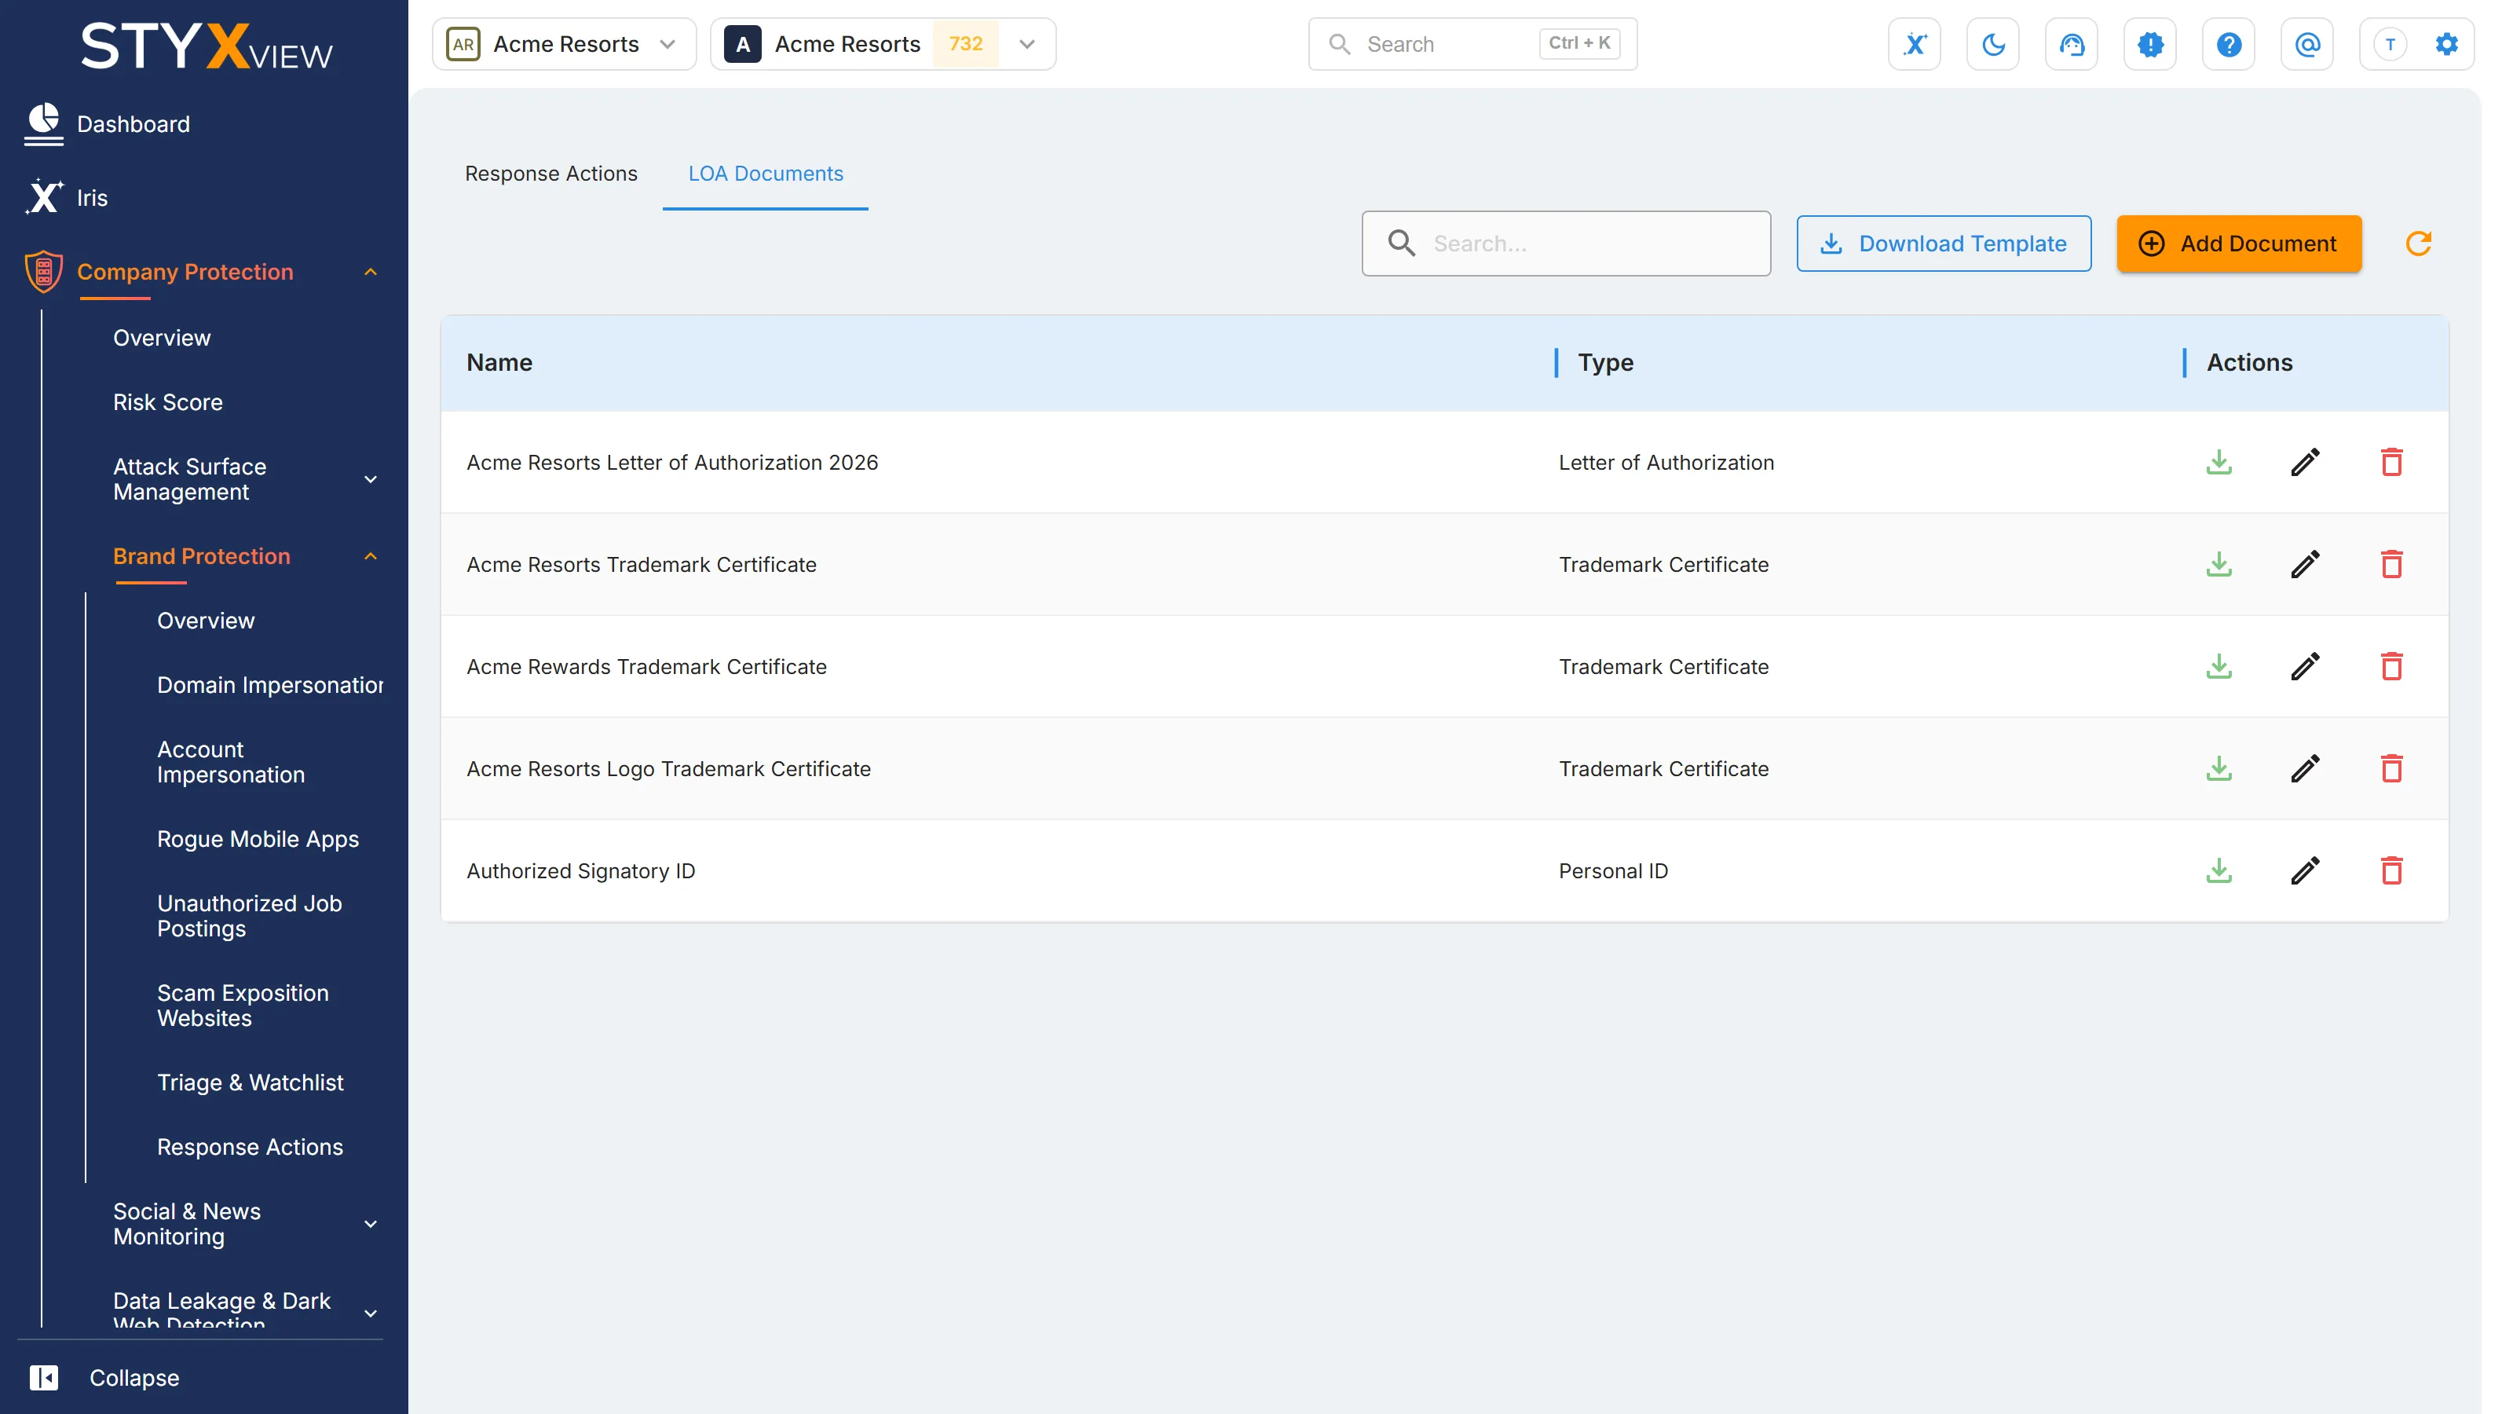Image resolution: width=2513 pixels, height=1414 pixels.
Task: Focus the global Search box with Ctrl + K
Action: (x=1472, y=44)
